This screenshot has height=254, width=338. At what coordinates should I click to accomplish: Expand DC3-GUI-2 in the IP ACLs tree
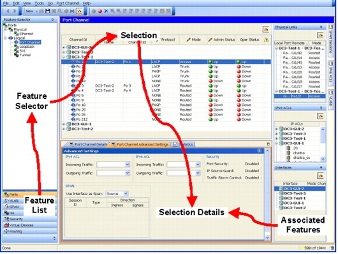276,129
